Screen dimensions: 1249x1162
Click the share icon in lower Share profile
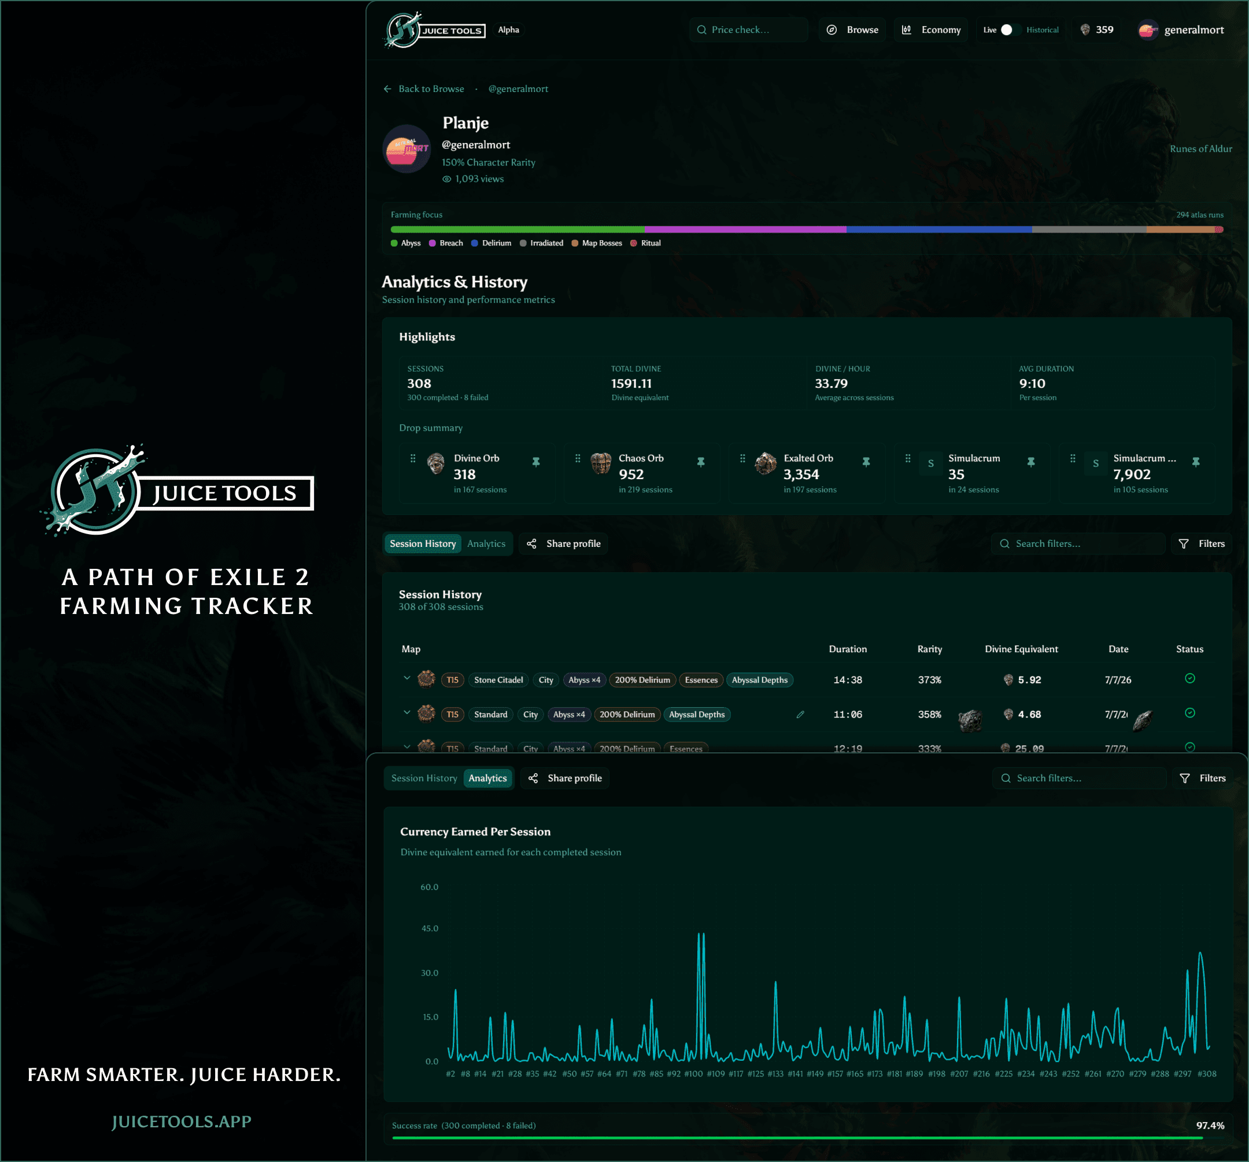533,778
